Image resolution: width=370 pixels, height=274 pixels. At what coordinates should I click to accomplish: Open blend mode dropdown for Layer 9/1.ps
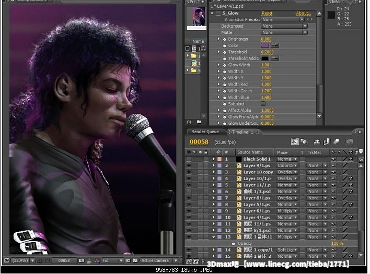pos(287,165)
